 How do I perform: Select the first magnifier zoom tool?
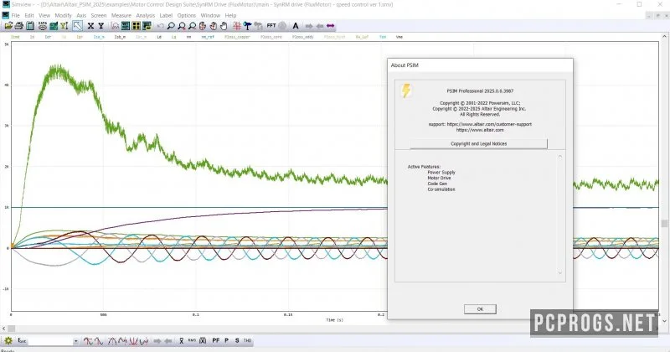(x=171, y=26)
